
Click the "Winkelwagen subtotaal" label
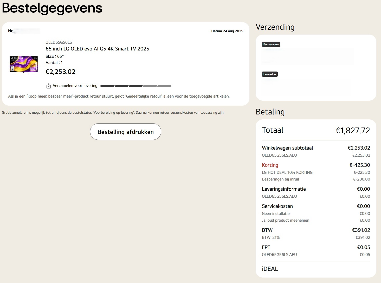pyautogui.click(x=287, y=148)
